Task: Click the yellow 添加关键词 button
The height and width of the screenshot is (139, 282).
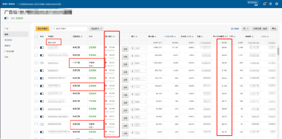Action: 42,29
